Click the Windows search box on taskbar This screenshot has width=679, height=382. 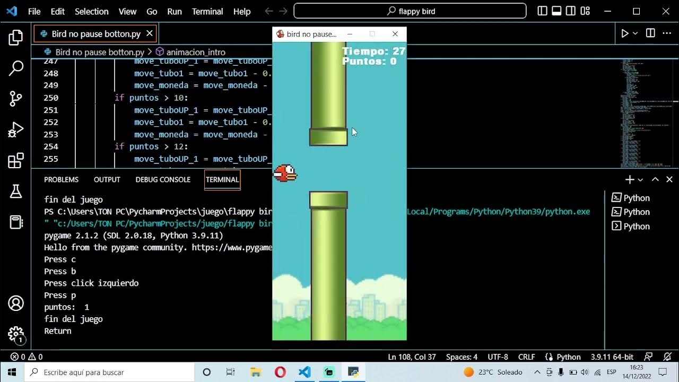pos(109,372)
